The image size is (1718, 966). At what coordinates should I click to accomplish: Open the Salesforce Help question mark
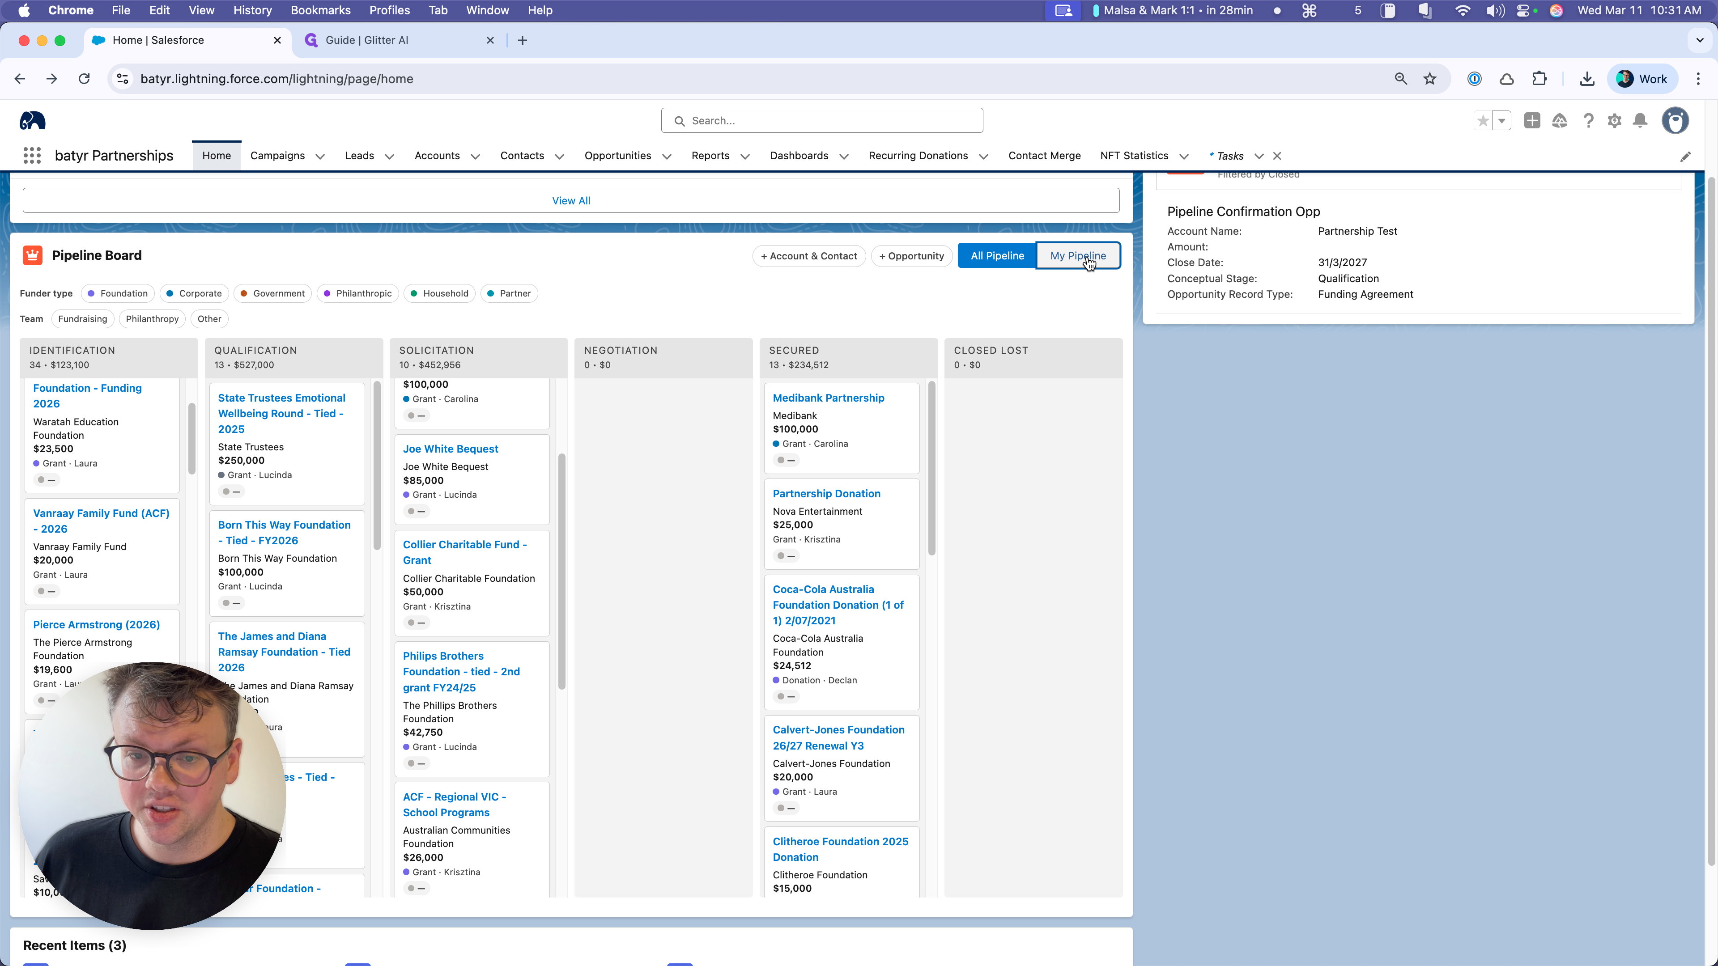(x=1588, y=121)
